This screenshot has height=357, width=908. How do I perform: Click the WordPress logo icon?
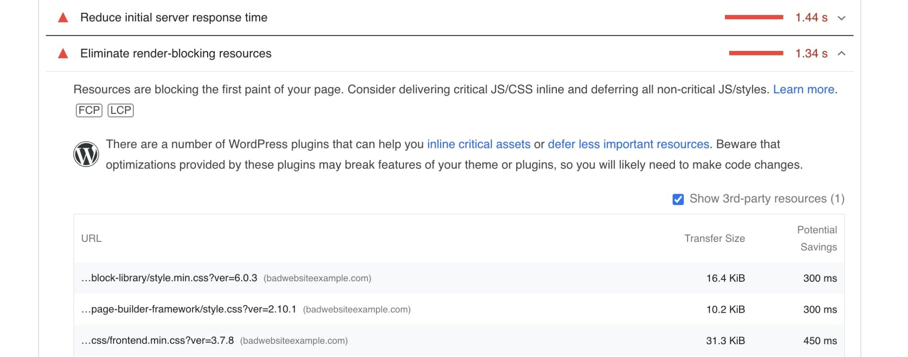[87, 154]
